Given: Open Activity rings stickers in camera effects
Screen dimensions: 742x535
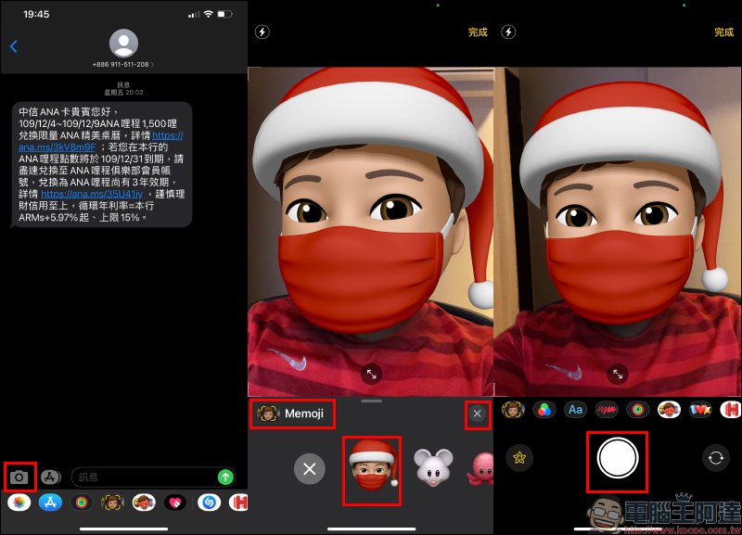Looking at the screenshot, I should point(638,409).
